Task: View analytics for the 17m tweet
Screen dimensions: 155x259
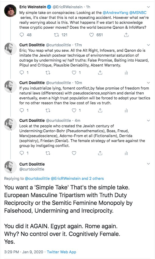Action: click(126, 73)
